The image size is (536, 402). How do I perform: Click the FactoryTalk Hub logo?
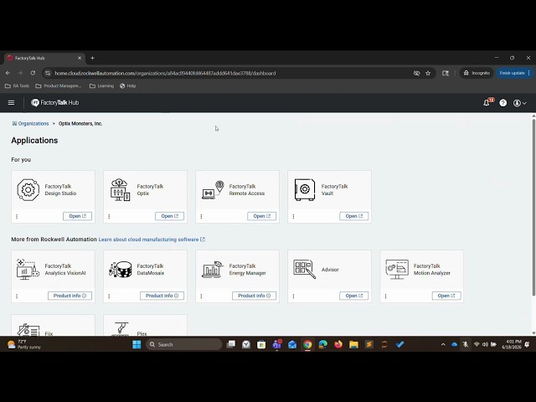click(54, 102)
